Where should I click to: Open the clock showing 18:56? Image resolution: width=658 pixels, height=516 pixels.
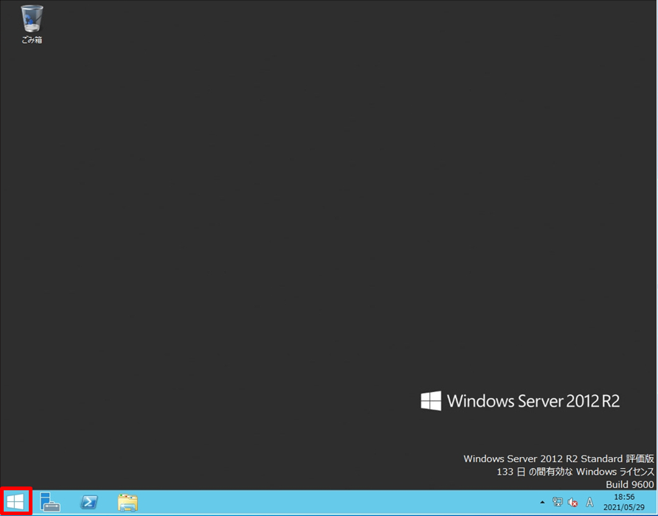click(x=624, y=502)
